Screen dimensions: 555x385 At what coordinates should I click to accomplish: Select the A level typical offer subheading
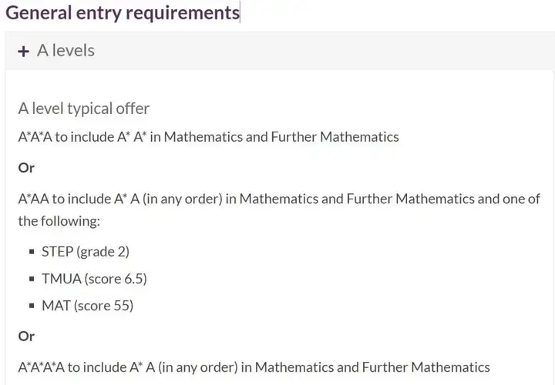pos(84,109)
